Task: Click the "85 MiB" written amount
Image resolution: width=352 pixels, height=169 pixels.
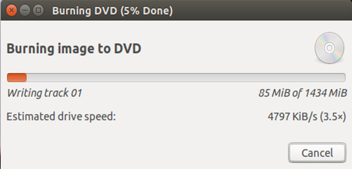Action: (x=274, y=93)
